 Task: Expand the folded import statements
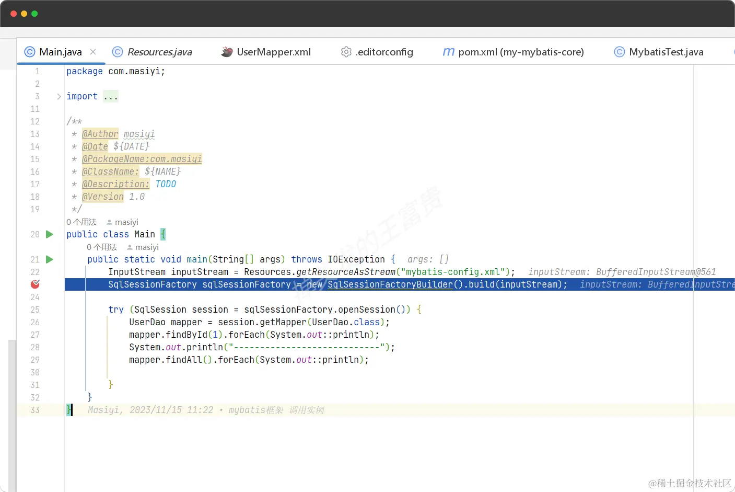tap(59, 96)
